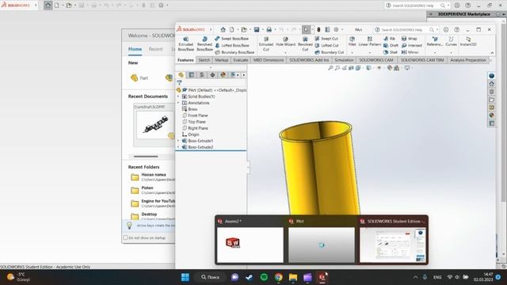
Task: Click Home tab in Welcome dialog
Action: 135,49
